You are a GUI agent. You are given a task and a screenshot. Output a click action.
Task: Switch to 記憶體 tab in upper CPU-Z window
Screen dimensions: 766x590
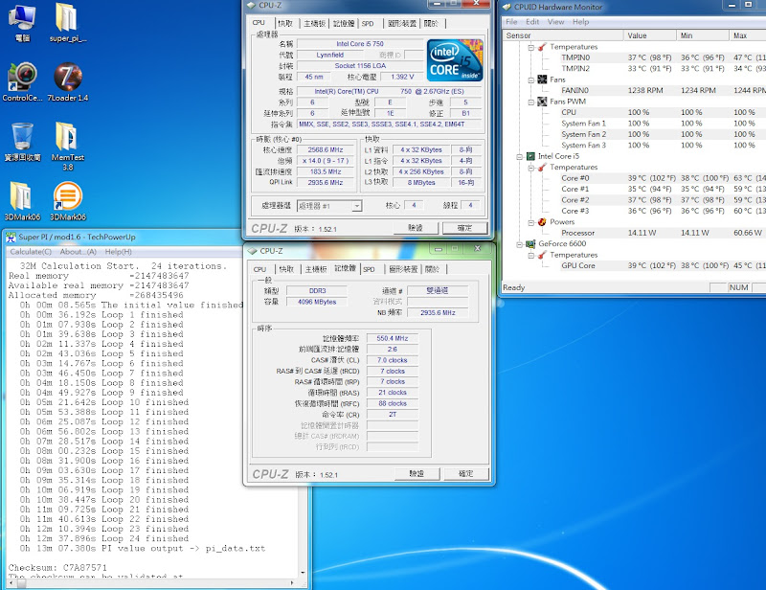[x=344, y=23]
